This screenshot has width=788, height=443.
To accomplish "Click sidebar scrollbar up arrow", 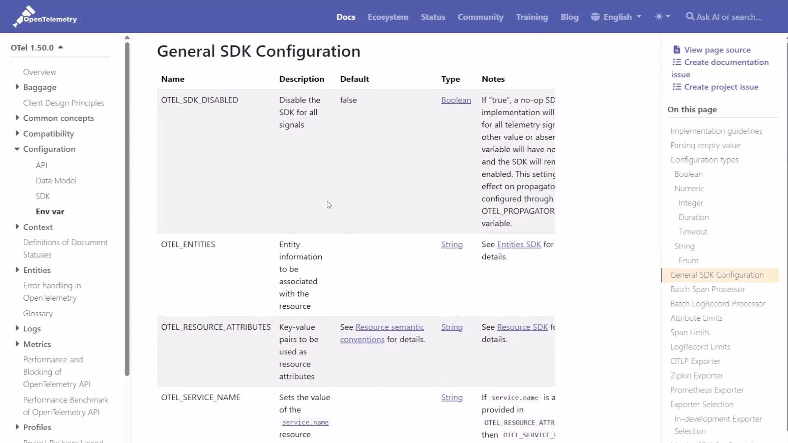I will click(x=127, y=37).
